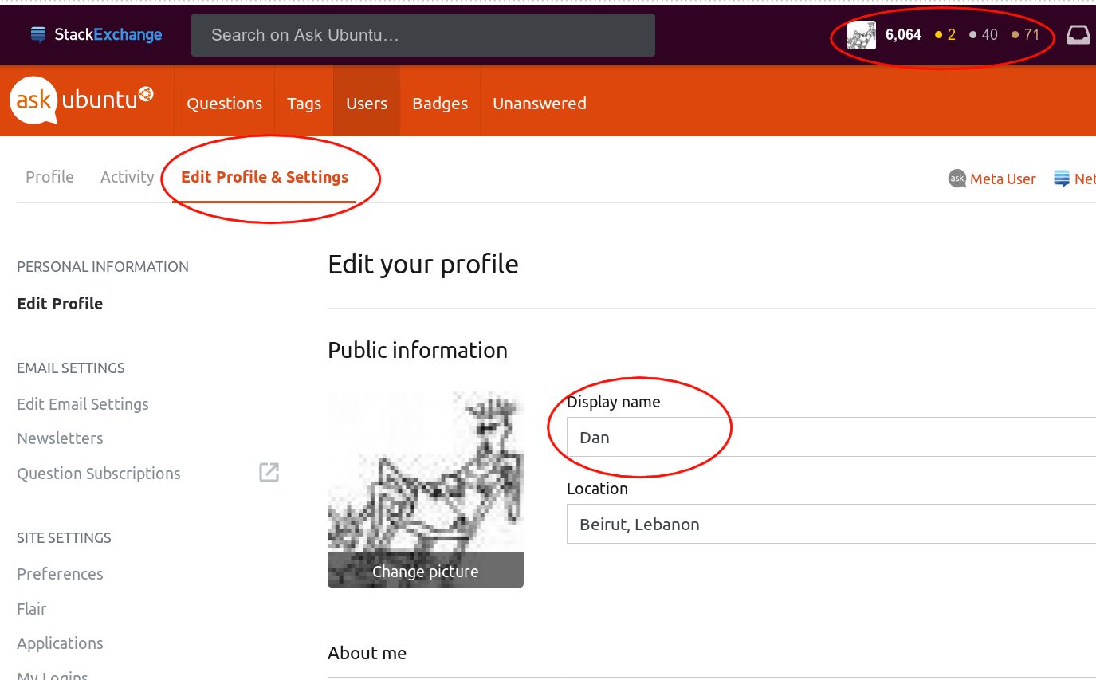Switch to the Profile tab
Image resolution: width=1096 pixels, height=680 pixels.
[x=49, y=177]
